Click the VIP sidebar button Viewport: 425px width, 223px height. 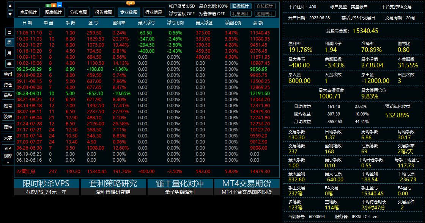[8, 148]
